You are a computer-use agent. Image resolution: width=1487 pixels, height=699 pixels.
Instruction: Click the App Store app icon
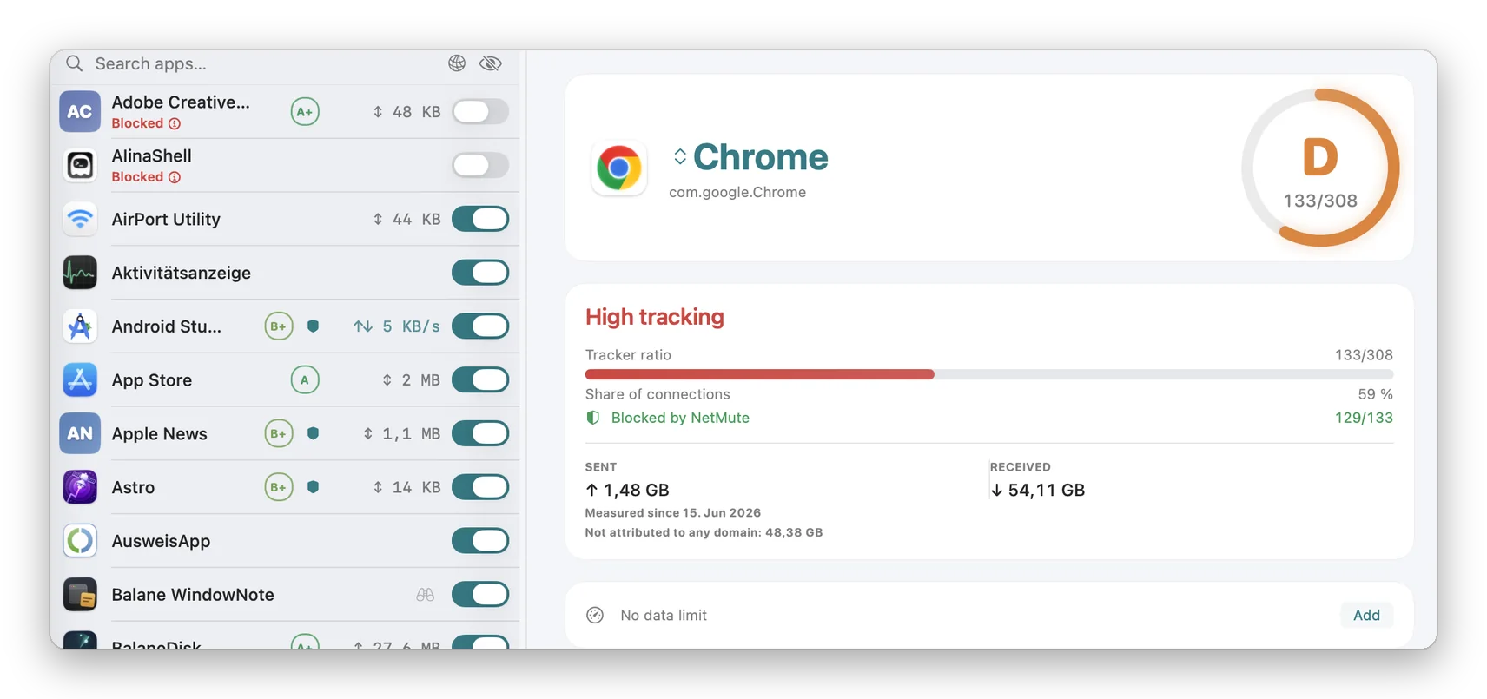tap(80, 379)
